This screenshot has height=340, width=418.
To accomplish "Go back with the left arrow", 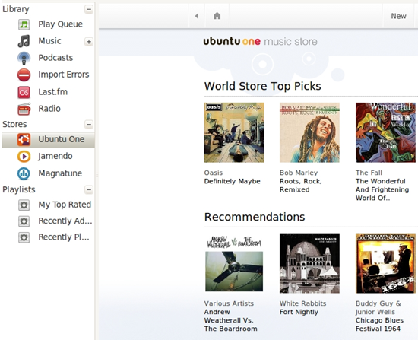I will [197, 16].
